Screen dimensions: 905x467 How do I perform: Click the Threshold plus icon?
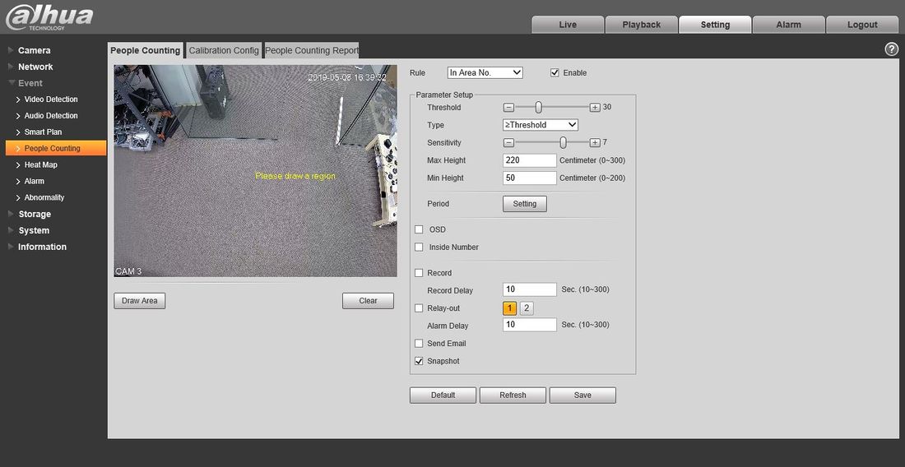(595, 108)
